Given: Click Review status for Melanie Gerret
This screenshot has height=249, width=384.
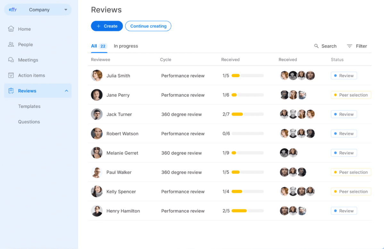Looking at the screenshot, I should point(344,153).
